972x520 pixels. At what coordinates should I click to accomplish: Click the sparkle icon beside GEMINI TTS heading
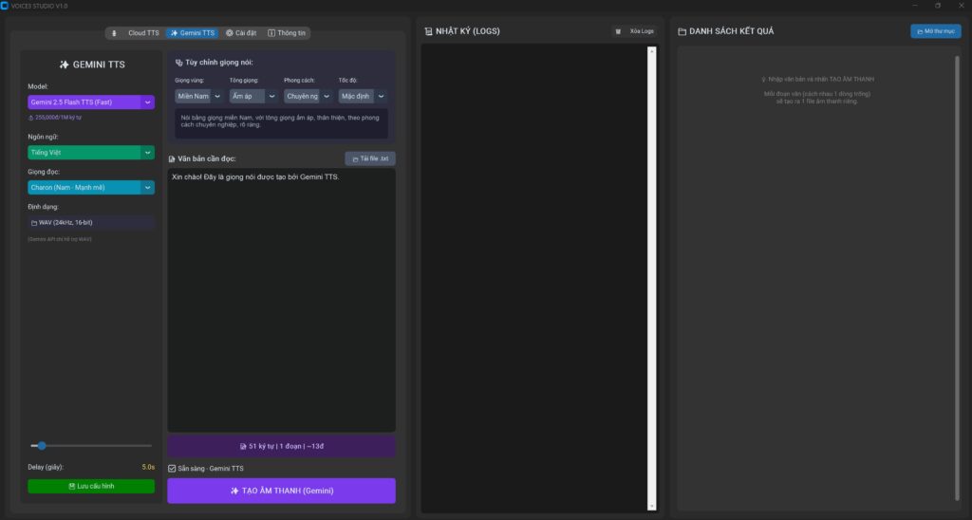[64, 65]
